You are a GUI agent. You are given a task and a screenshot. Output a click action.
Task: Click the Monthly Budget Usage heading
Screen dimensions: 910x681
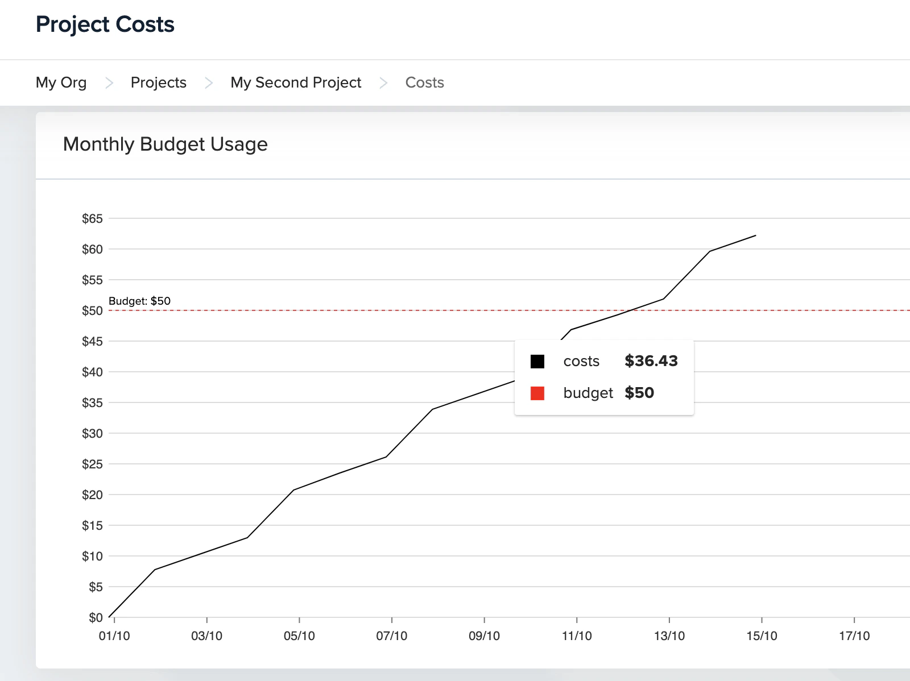click(166, 144)
